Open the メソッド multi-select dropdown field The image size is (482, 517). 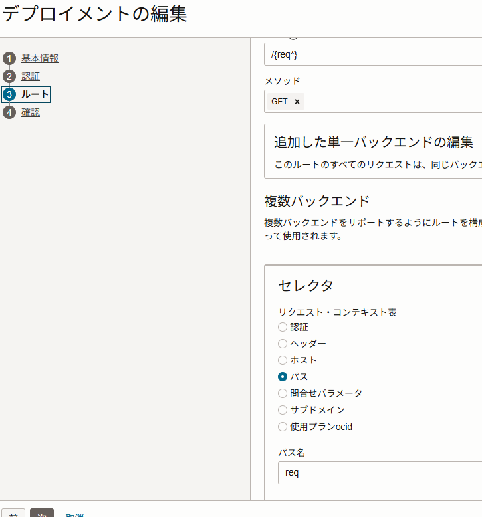pos(392,102)
